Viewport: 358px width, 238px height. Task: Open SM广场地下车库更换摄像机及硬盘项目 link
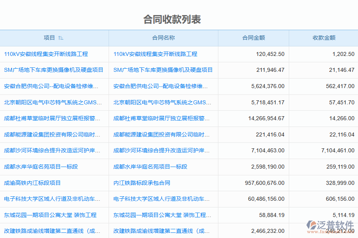[x=54, y=70]
